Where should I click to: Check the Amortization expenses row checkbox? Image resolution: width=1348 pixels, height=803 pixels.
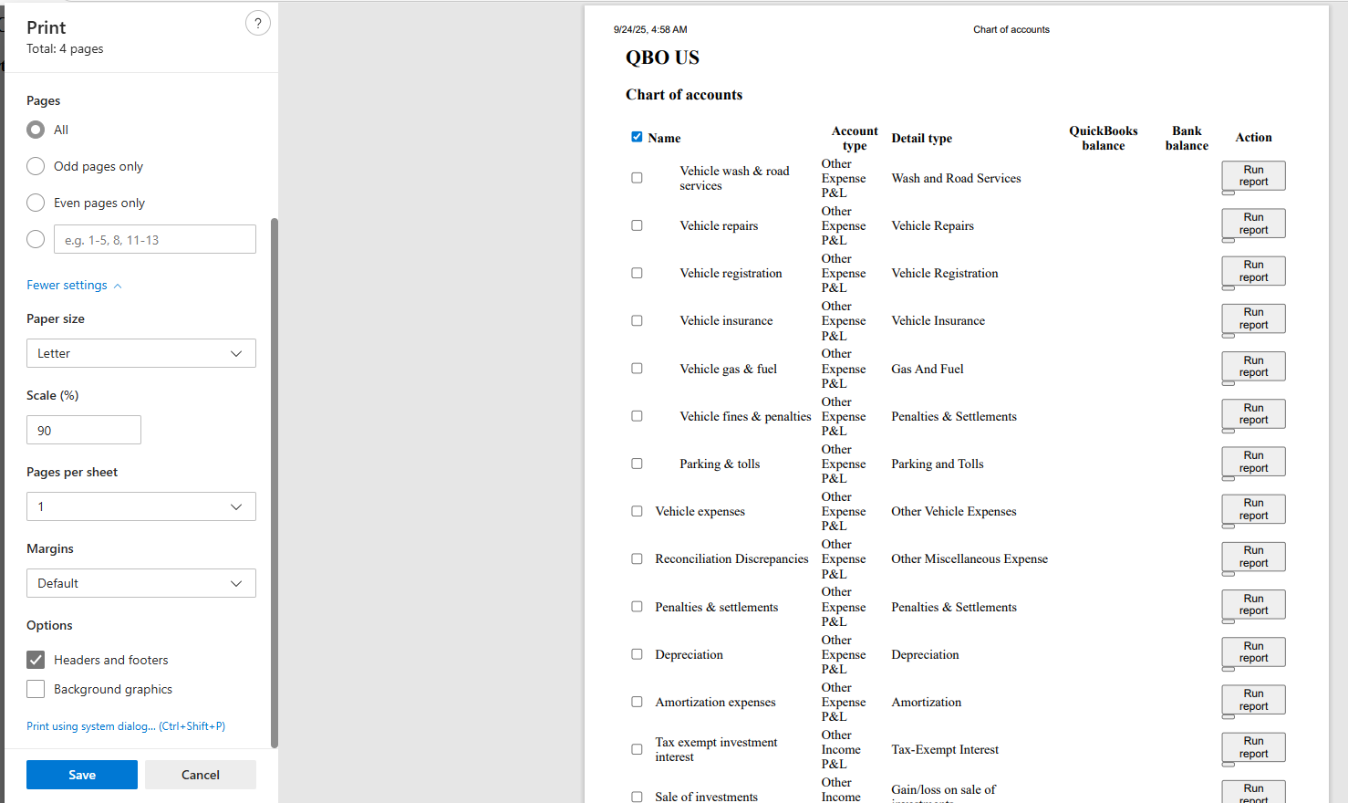pos(637,702)
